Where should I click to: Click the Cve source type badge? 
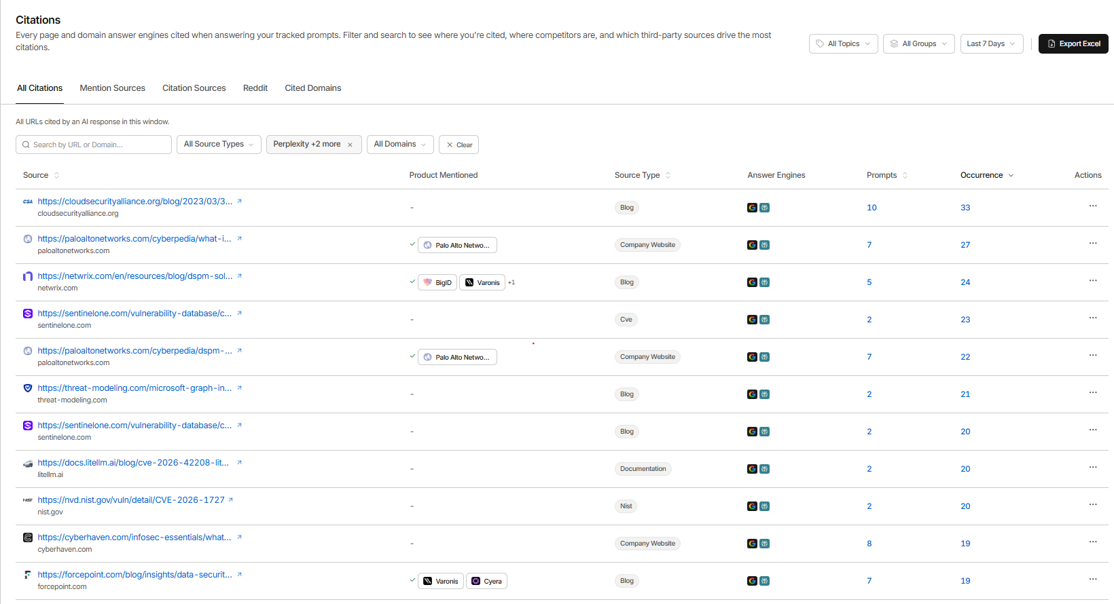pyautogui.click(x=626, y=320)
